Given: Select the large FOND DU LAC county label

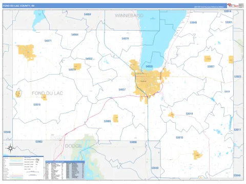Looking at the screenshot, I should [x=47, y=93].
